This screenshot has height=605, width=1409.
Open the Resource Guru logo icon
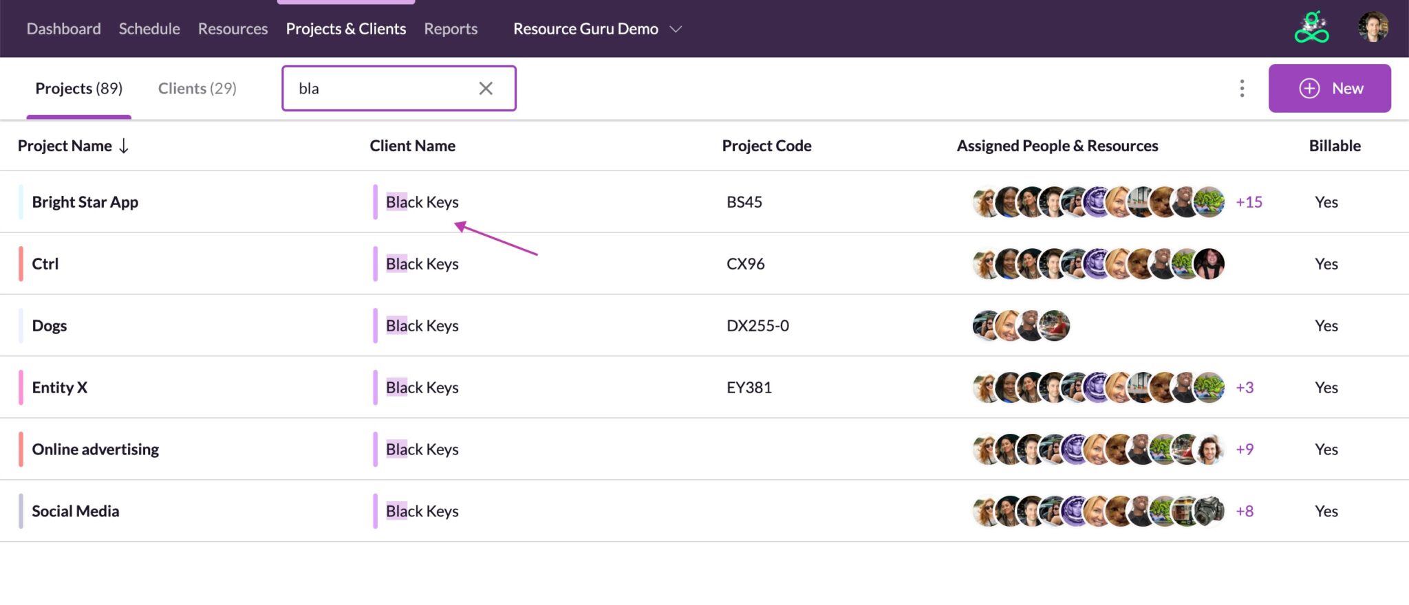click(x=1311, y=27)
